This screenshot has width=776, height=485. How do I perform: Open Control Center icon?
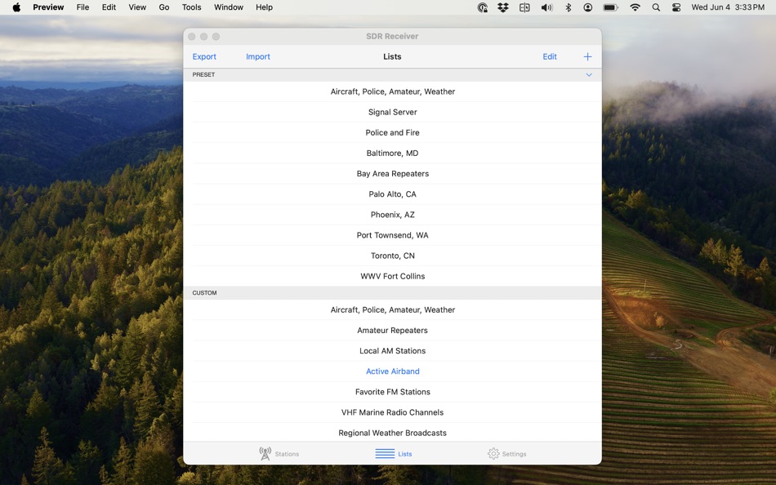click(676, 7)
